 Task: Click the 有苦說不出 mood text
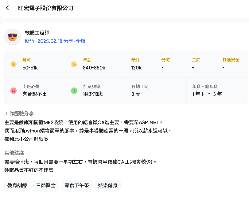click(35, 94)
